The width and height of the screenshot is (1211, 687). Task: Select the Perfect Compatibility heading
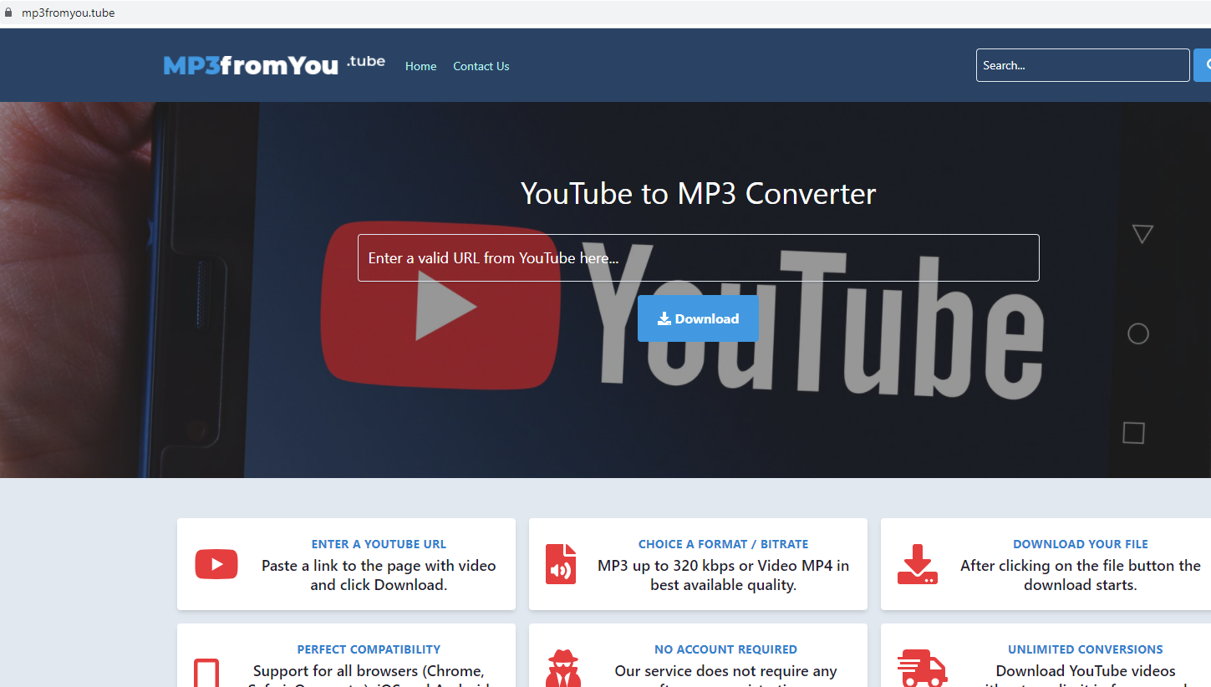tap(369, 649)
